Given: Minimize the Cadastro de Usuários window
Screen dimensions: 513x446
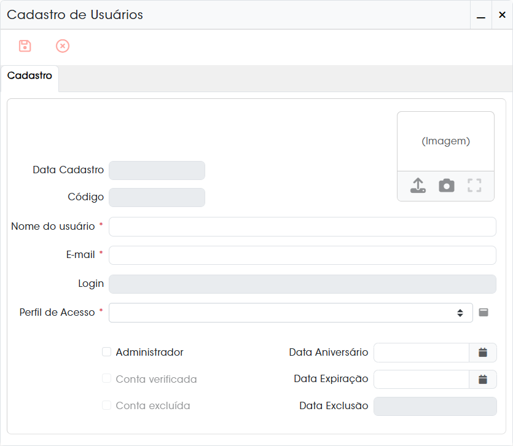Looking at the screenshot, I should point(480,15).
